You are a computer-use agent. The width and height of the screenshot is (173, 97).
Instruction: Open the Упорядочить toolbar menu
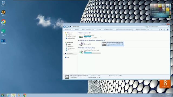tap(68, 30)
